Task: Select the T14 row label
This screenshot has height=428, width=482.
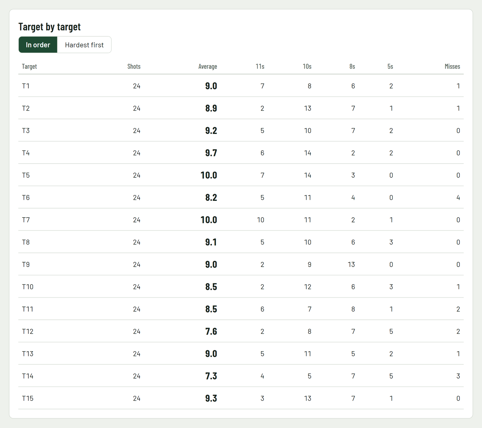Action: 28,376
